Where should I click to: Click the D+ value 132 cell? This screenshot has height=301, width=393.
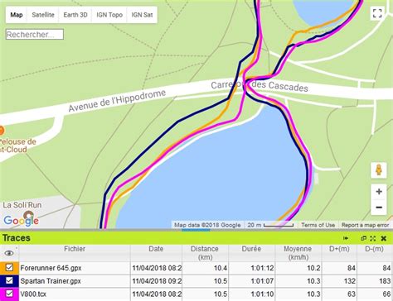click(339, 281)
